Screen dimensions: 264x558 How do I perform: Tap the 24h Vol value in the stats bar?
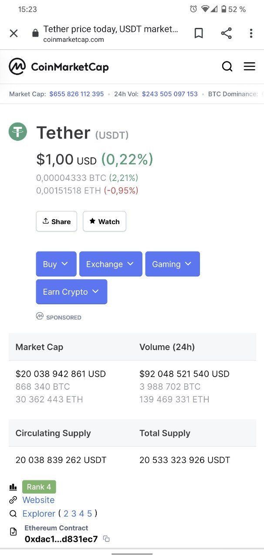170,94
